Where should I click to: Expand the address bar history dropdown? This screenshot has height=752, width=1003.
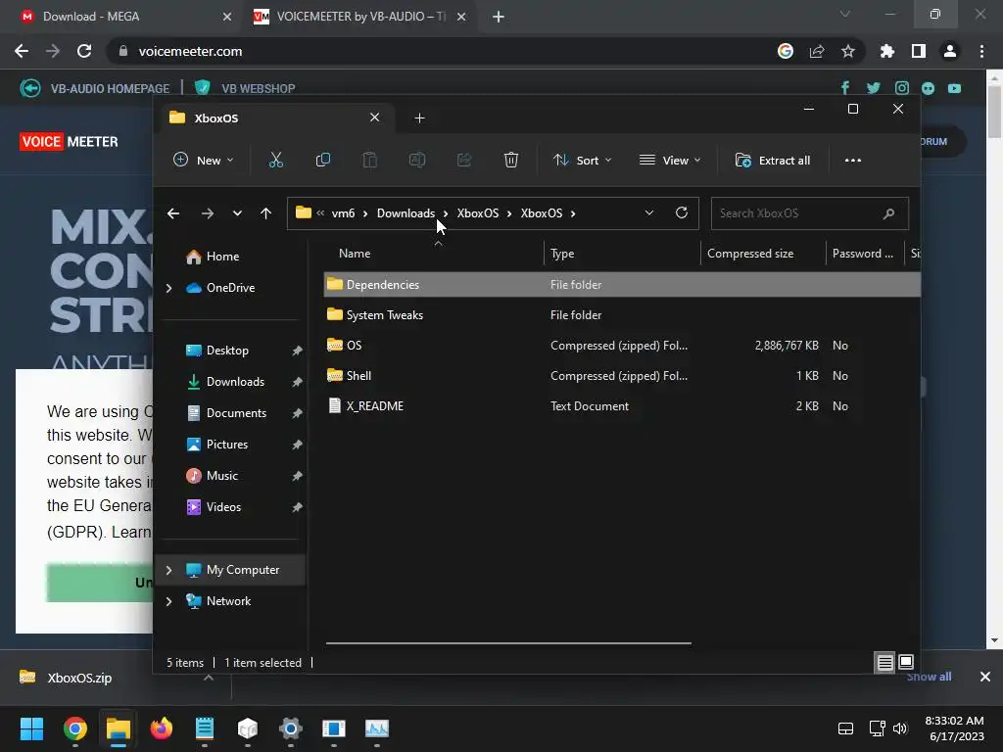point(649,212)
